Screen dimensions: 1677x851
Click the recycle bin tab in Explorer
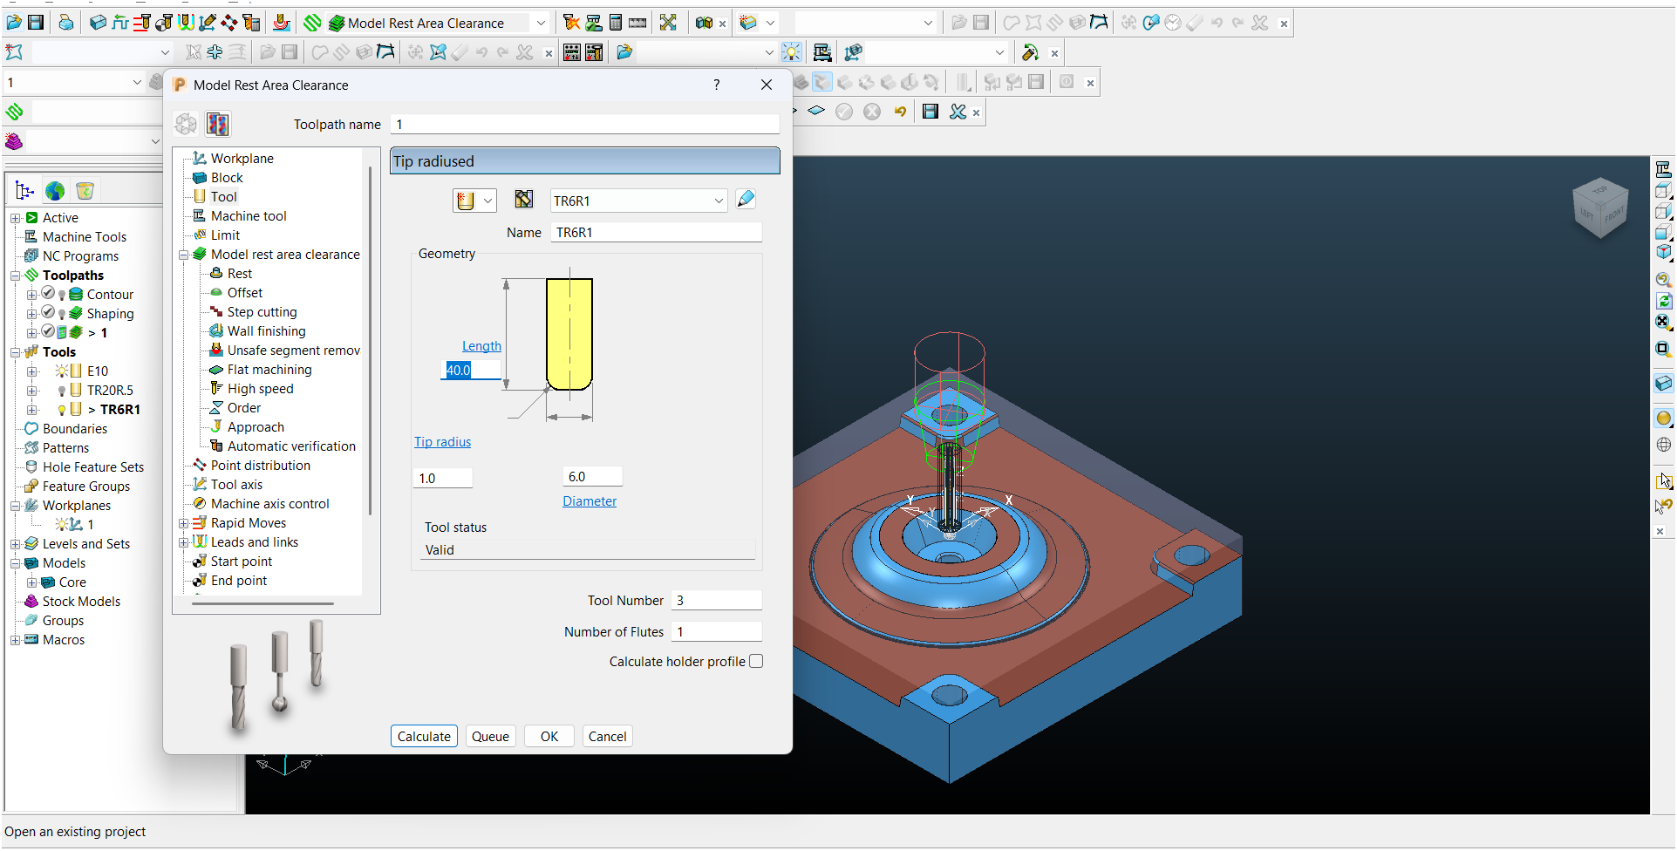coord(85,191)
